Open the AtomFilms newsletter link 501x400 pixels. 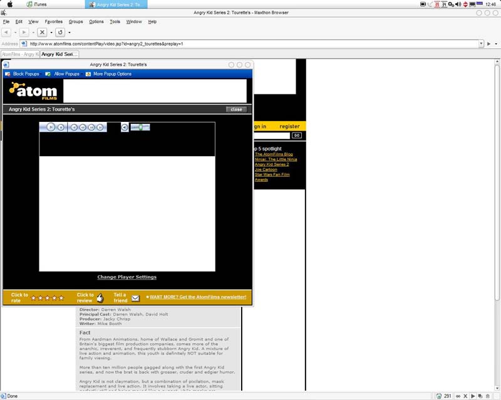(198, 297)
